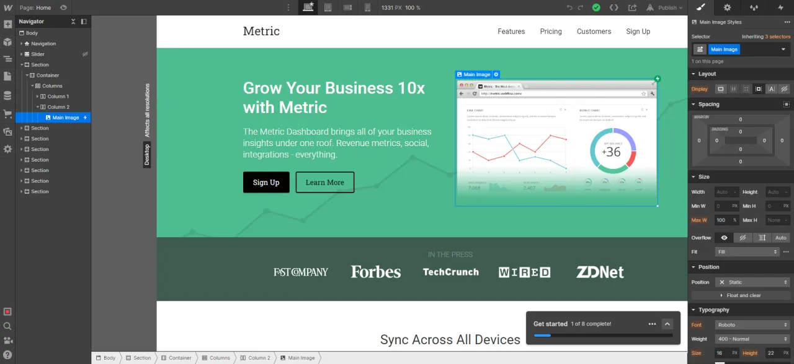This screenshot has width=794, height=364.
Task: Switch to tablet breakpoint view
Action: click(x=328, y=7)
